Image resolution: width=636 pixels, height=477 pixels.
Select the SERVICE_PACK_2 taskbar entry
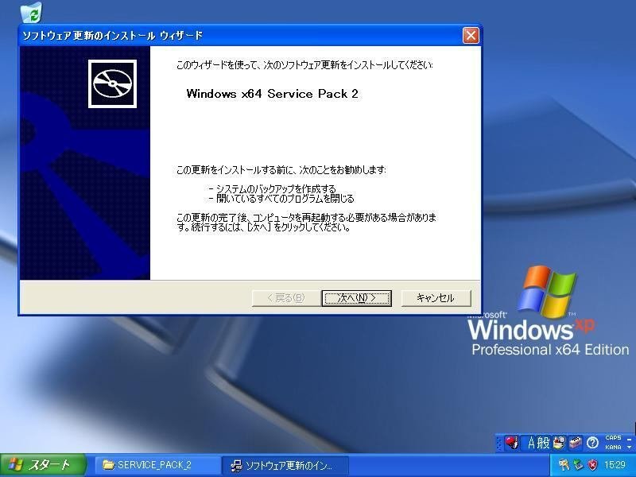click(x=151, y=464)
